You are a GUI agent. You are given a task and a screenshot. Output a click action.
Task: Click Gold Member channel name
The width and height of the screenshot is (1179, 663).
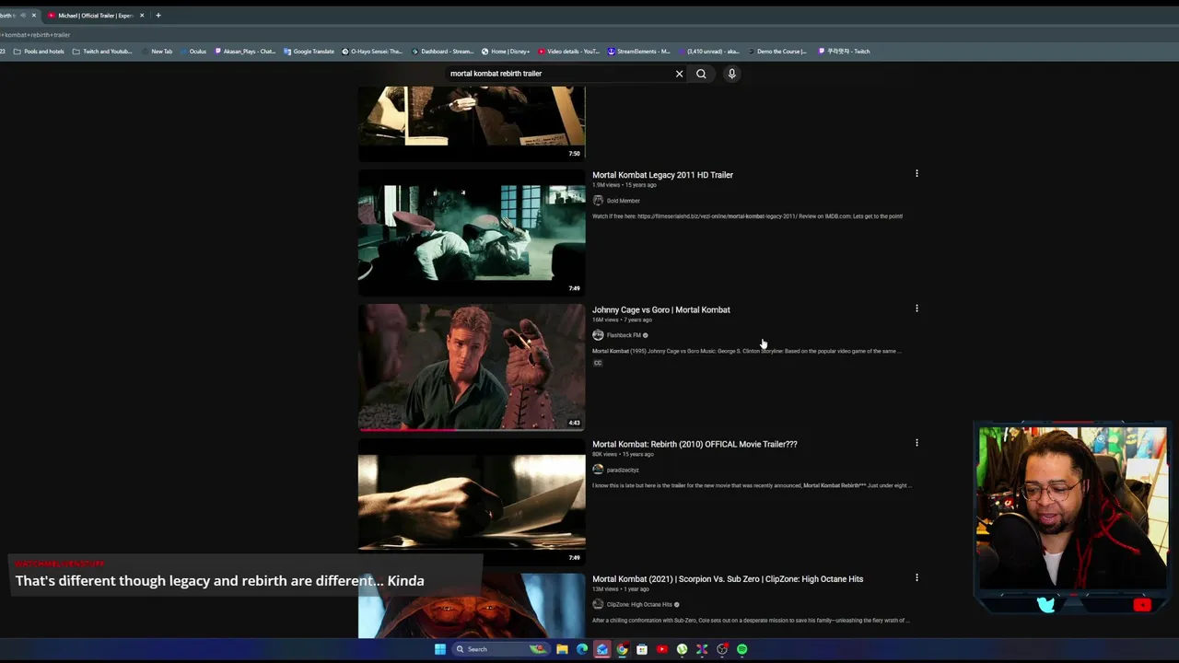623,201
